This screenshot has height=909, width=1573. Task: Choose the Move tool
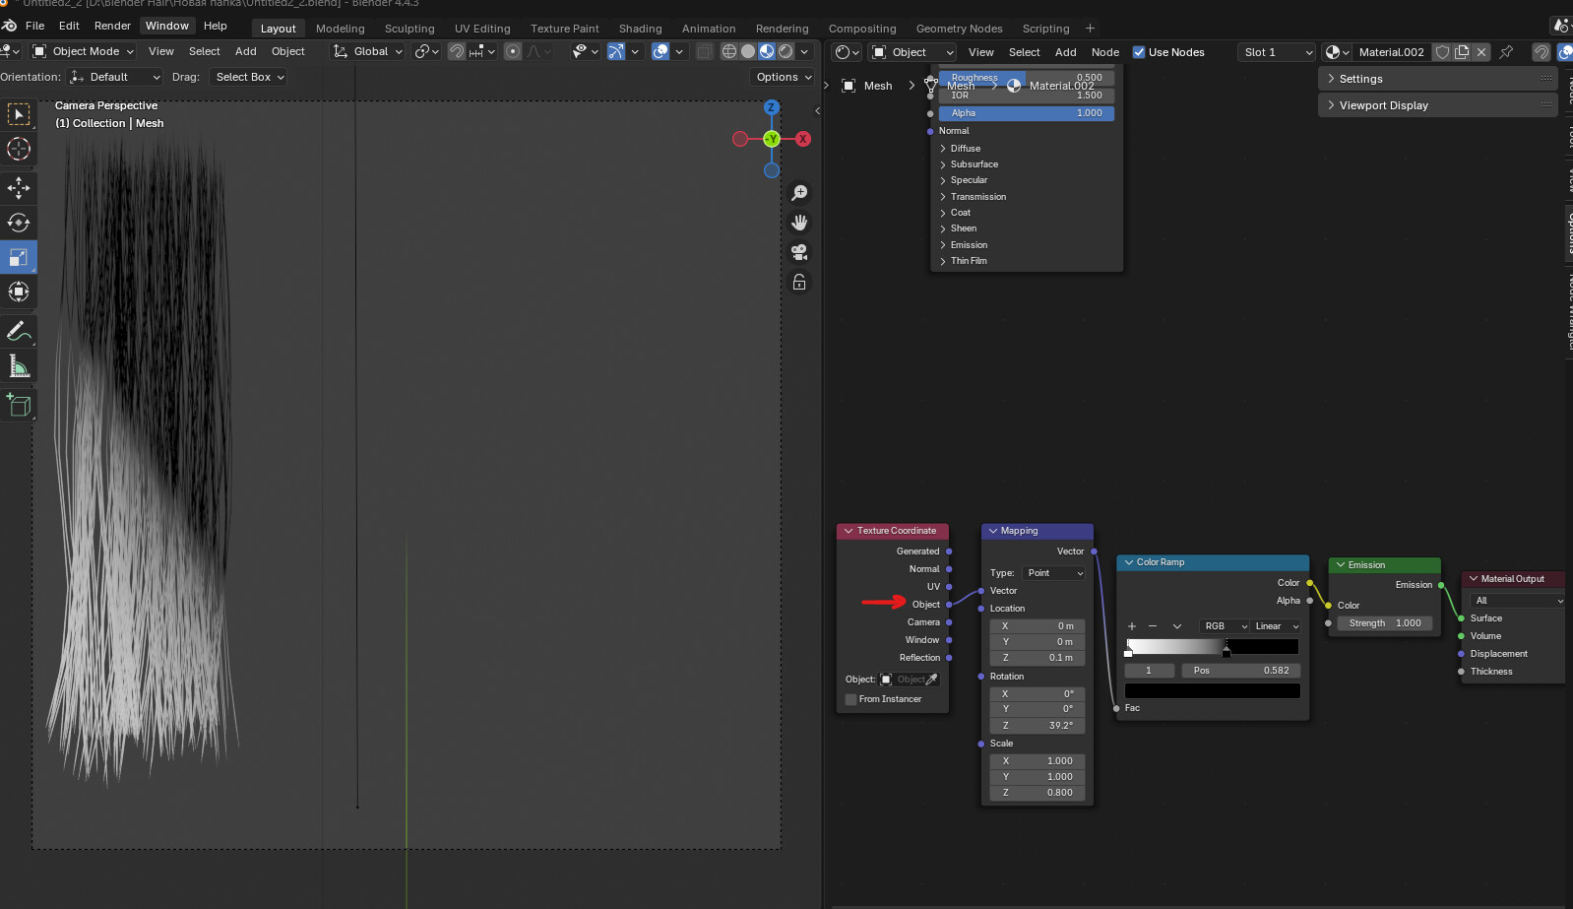[x=19, y=188]
